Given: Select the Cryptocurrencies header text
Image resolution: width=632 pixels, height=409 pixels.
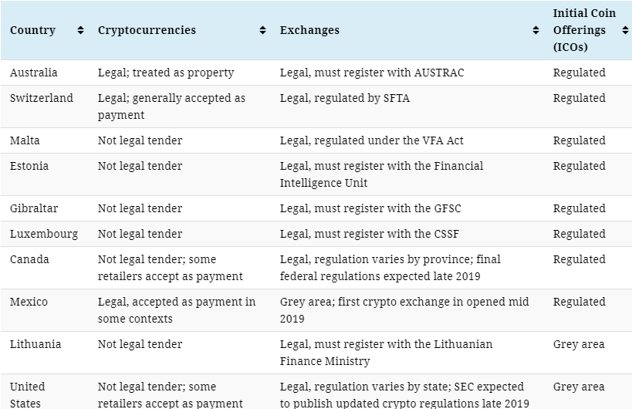Looking at the screenshot, I should pyautogui.click(x=147, y=30).
